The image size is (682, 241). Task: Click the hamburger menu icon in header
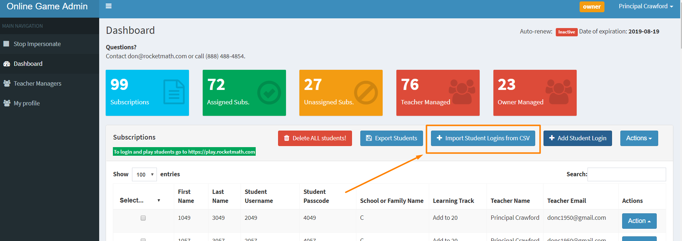point(108,6)
